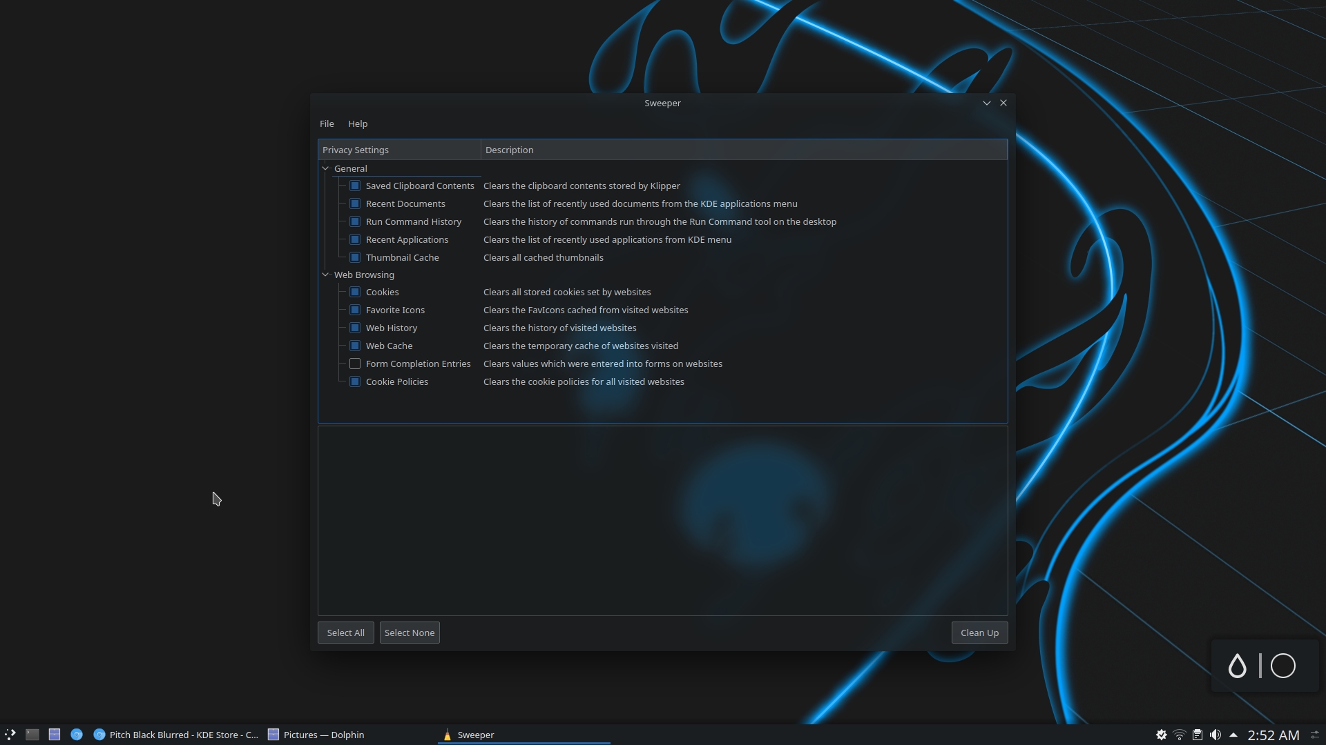Select the Thumbnail Cache row label

click(x=402, y=257)
